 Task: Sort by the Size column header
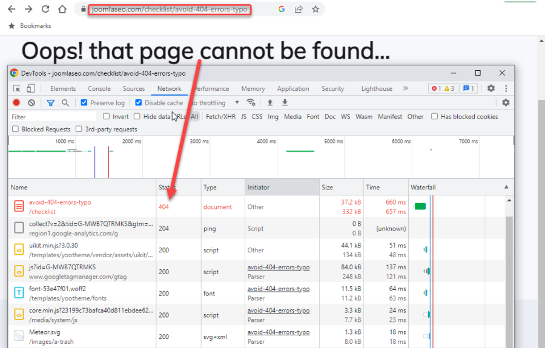tap(342, 187)
